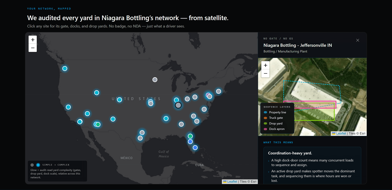Screen dimensions: 392x190
Task: Click the MÉXICO map label
Action: [127, 158]
